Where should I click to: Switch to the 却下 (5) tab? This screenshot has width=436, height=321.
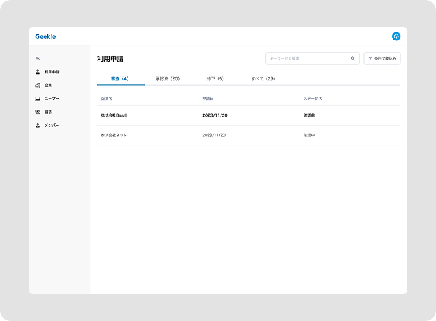(215, 79)
